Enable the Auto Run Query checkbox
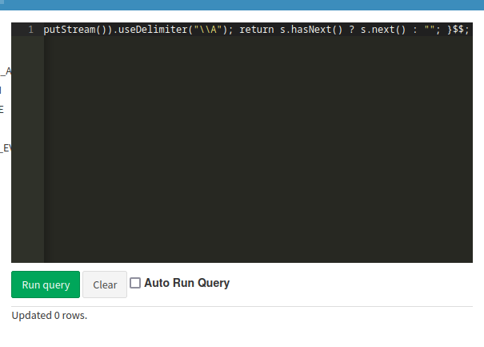 pos(135,283)
